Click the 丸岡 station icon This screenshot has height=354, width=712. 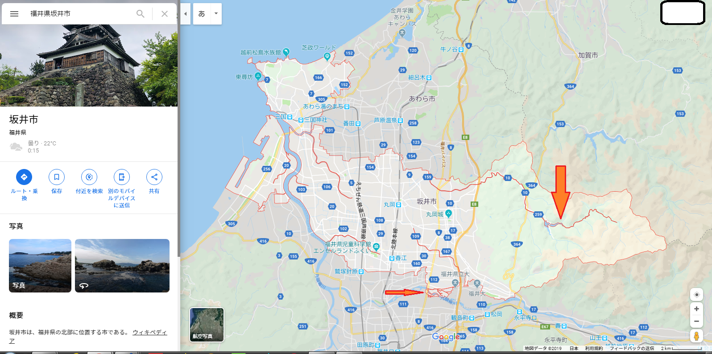(x=398, y=205)
